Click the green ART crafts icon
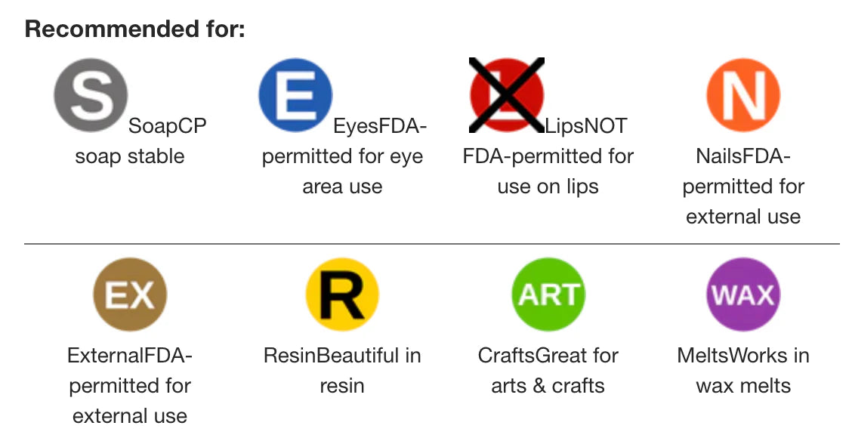Viewport: 849px width, 441px height. click(x=548, y=295)
